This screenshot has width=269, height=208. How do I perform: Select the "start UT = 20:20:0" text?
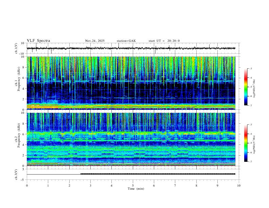164,41
